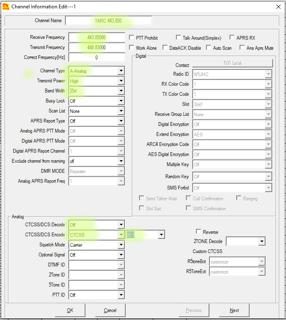Viewport: 286px width, 320px height.
Task: Enable the PTT Prohibit checkbox
Action: coord(132,38)
